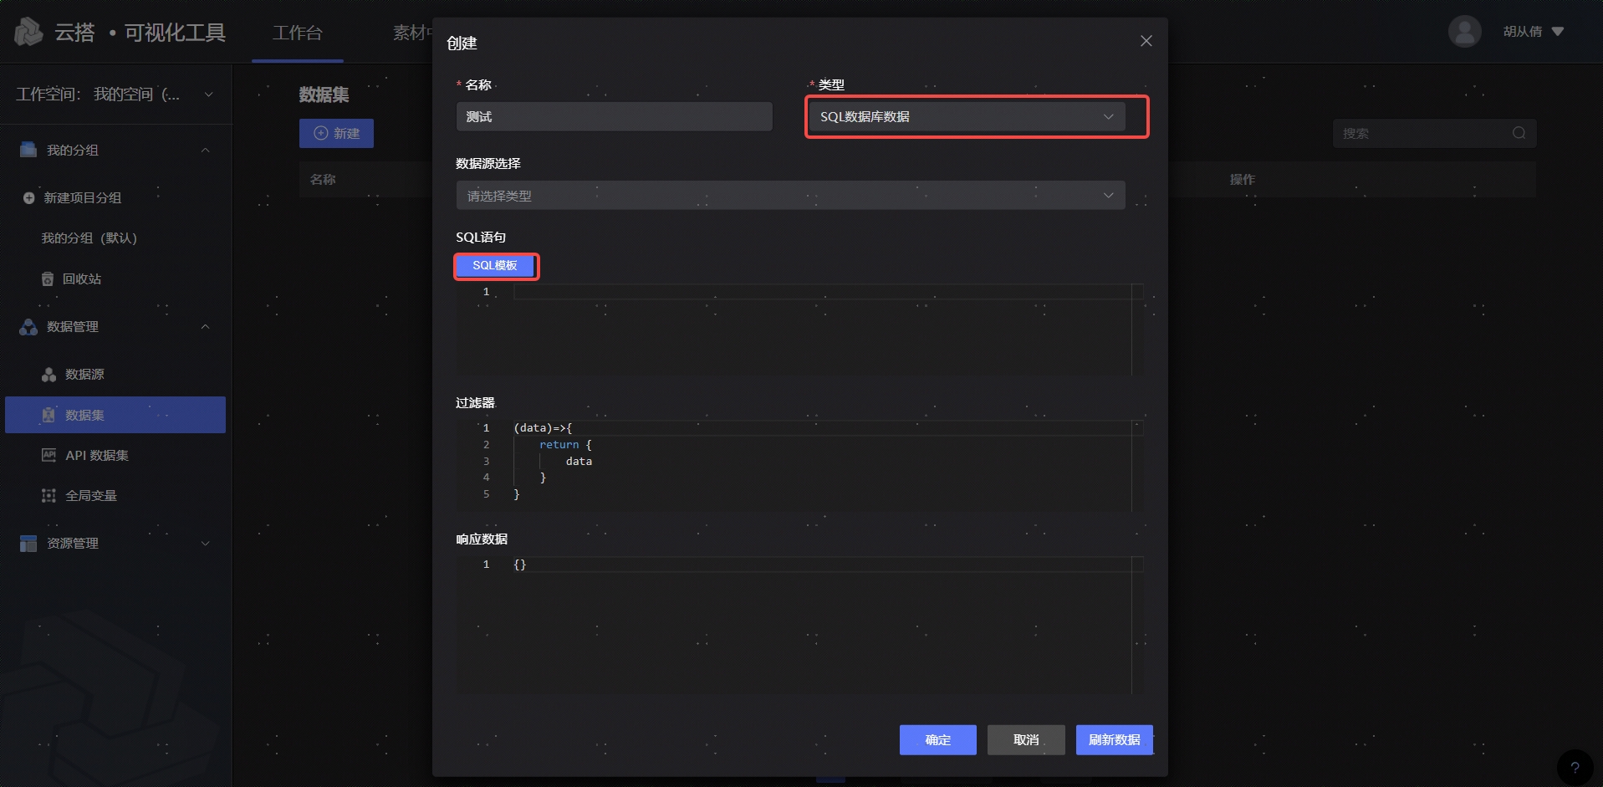Click the 名称 input field

coord(614,117)
